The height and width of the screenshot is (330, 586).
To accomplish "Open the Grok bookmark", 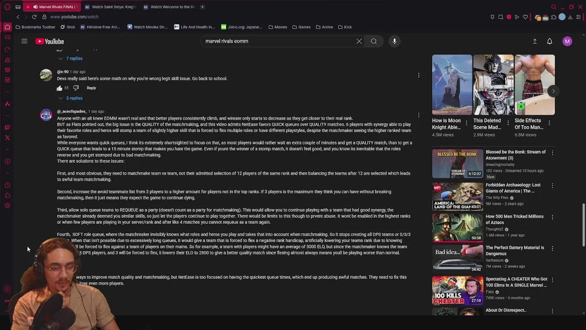I will 67,27.
